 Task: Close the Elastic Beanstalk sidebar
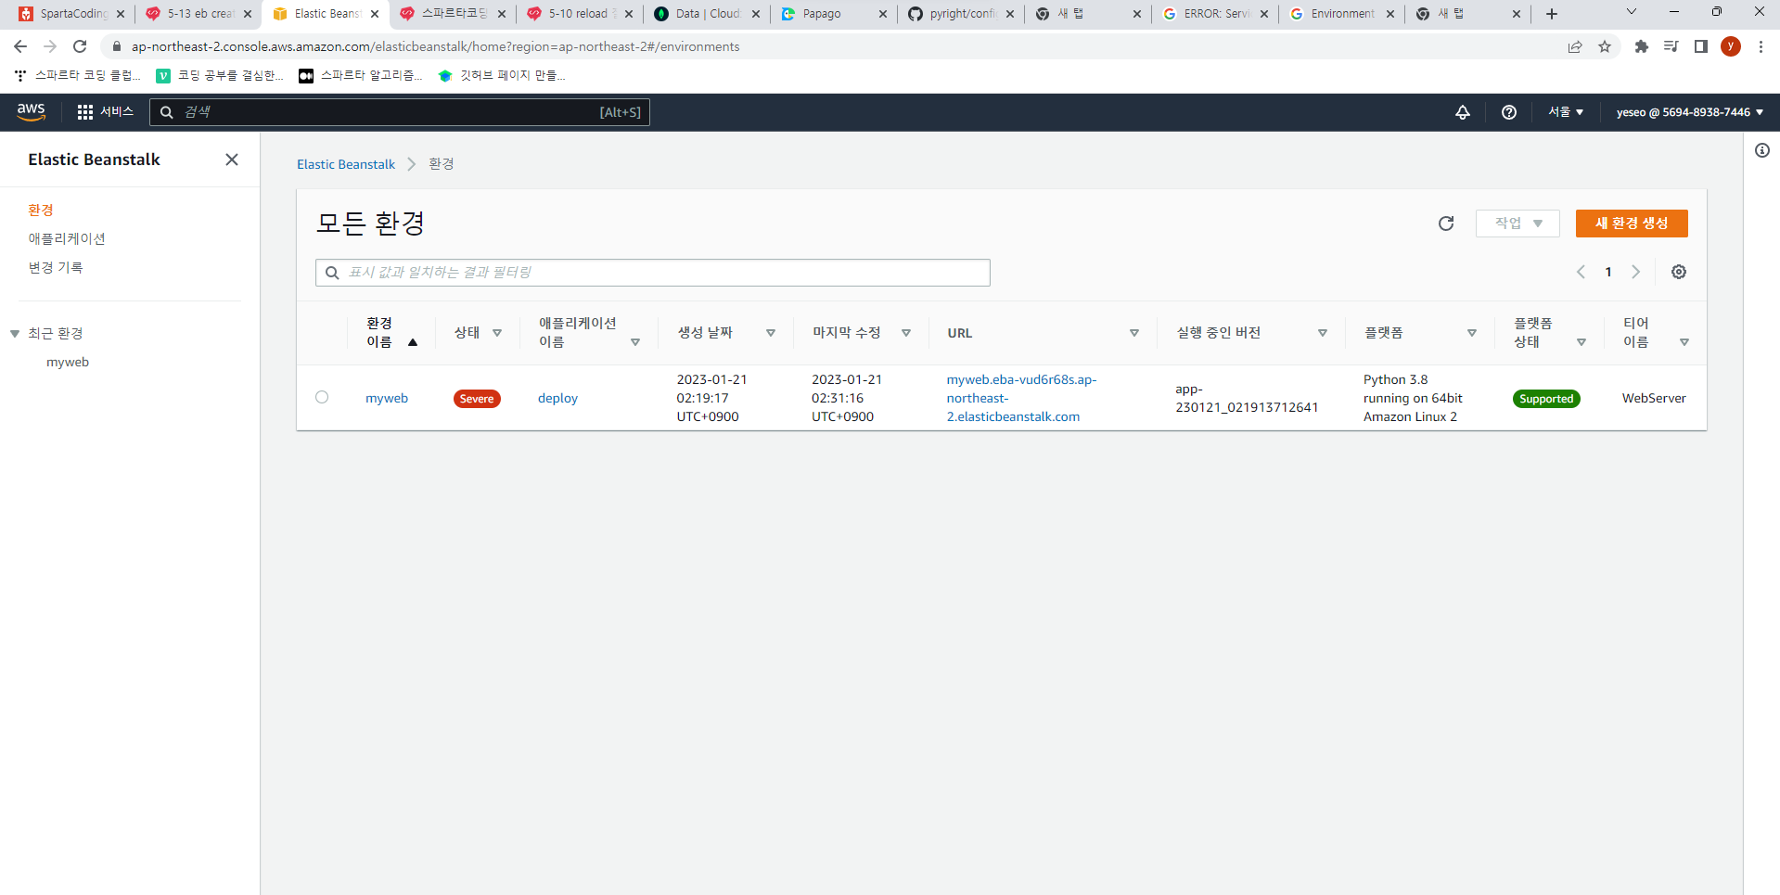pyautogui.click(x=232, y=160)
